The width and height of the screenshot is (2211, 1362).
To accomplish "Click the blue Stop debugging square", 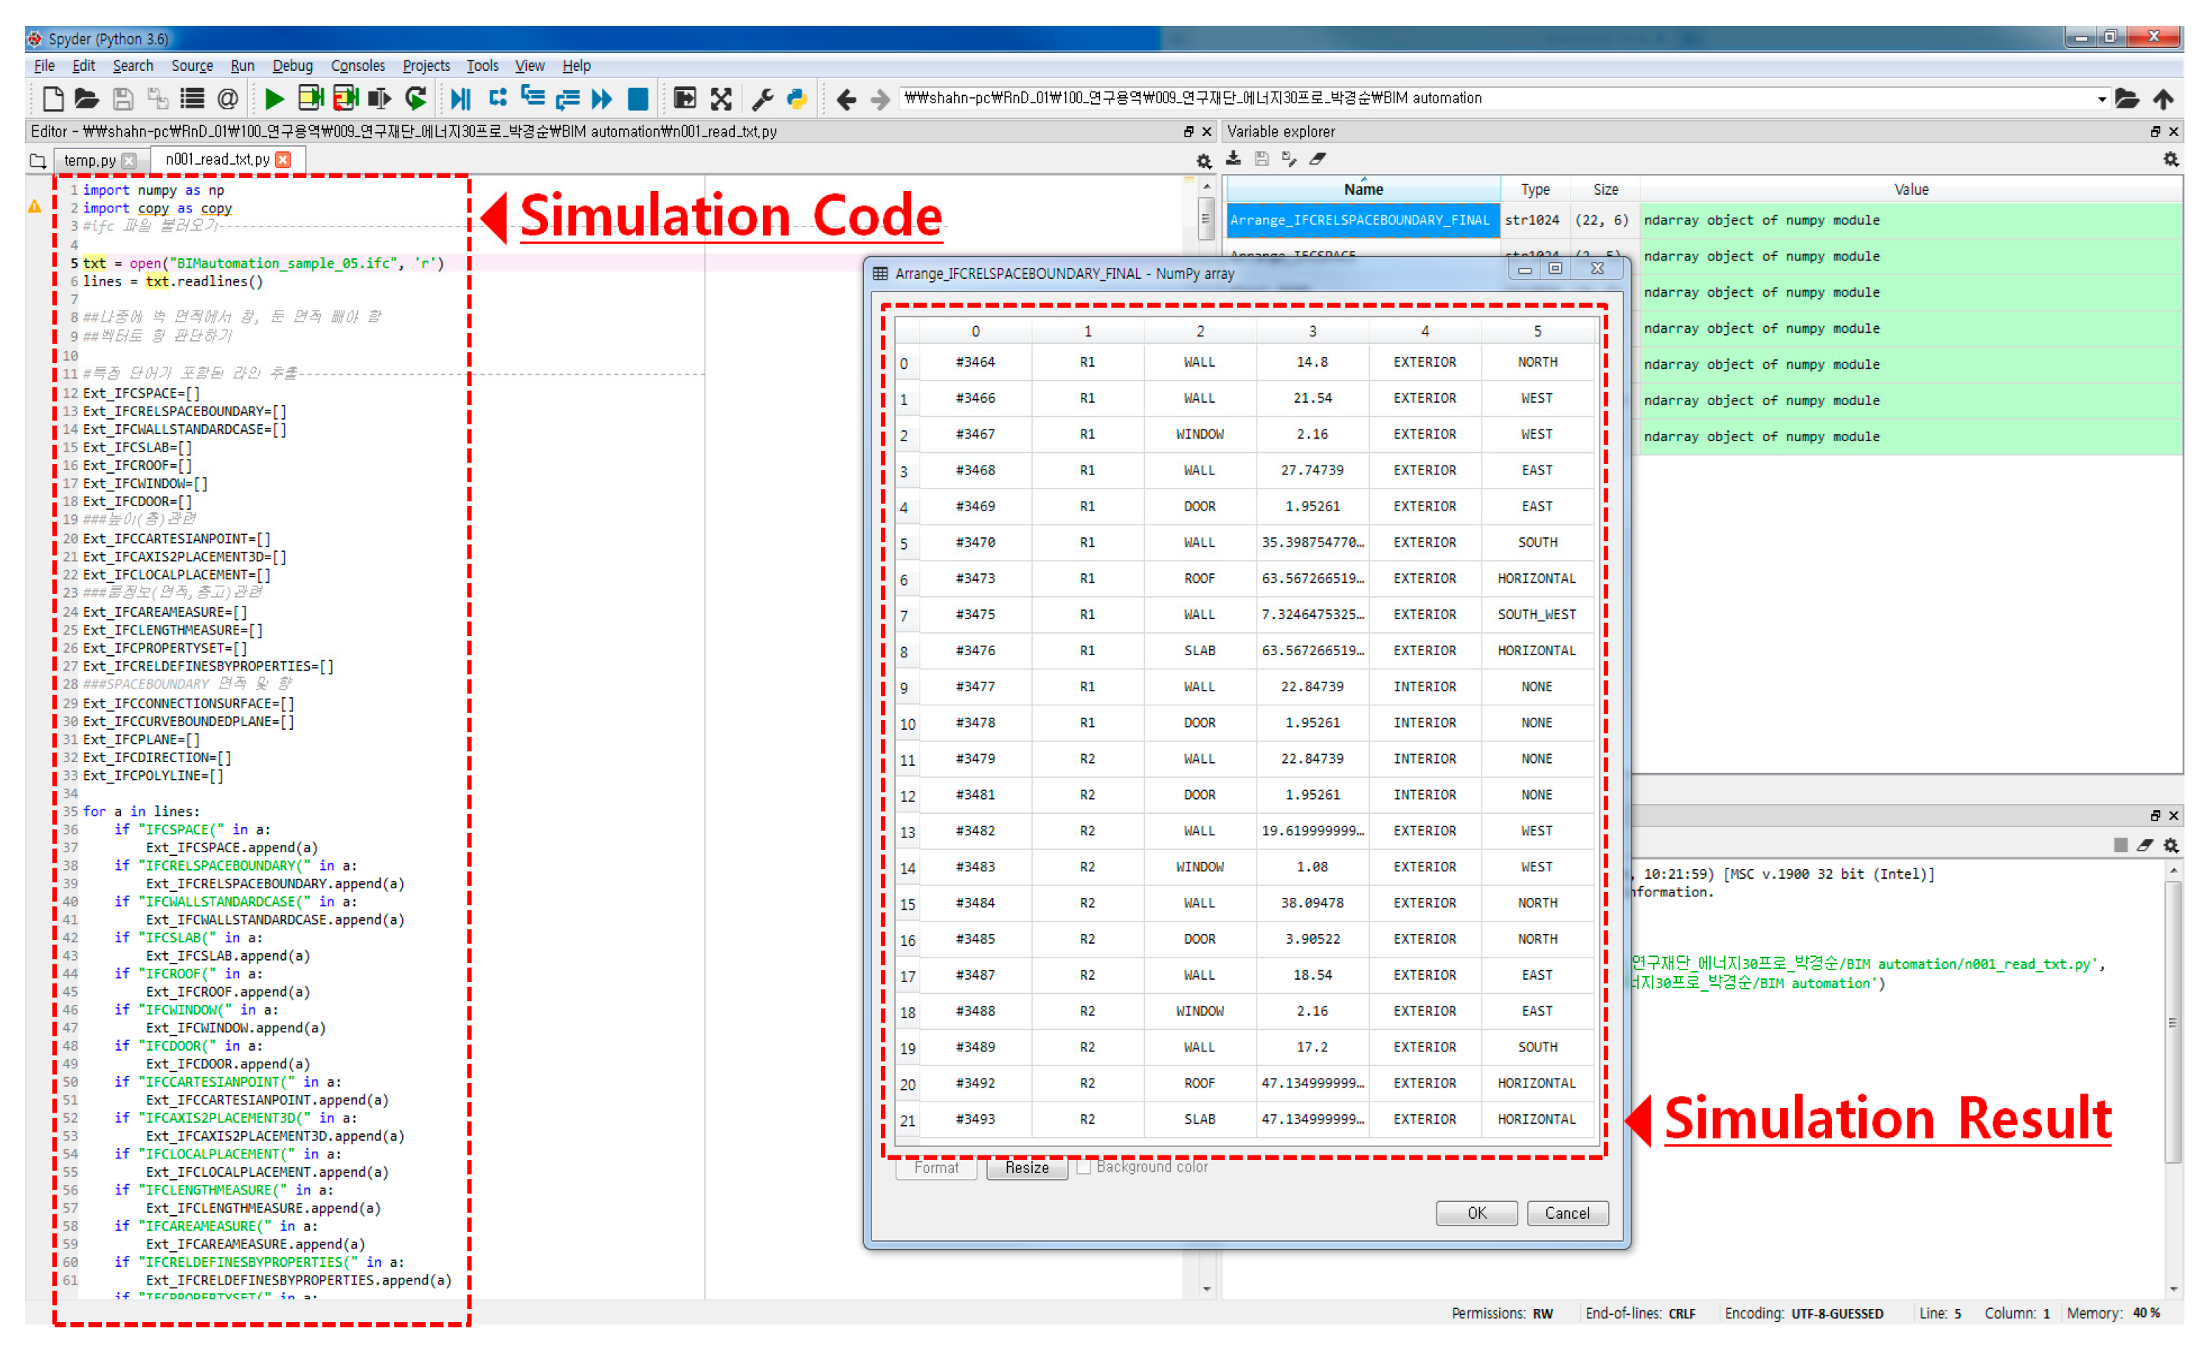I will [637, 98].
